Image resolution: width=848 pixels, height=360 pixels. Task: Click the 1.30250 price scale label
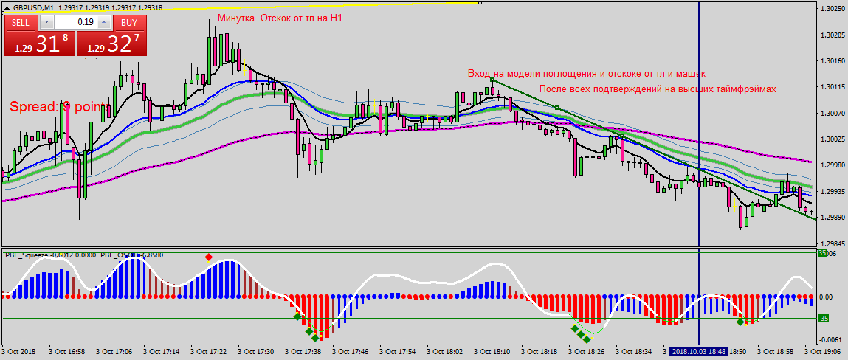[833, 9]
